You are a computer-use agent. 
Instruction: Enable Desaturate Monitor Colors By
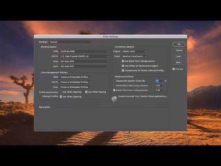point(114,81)
